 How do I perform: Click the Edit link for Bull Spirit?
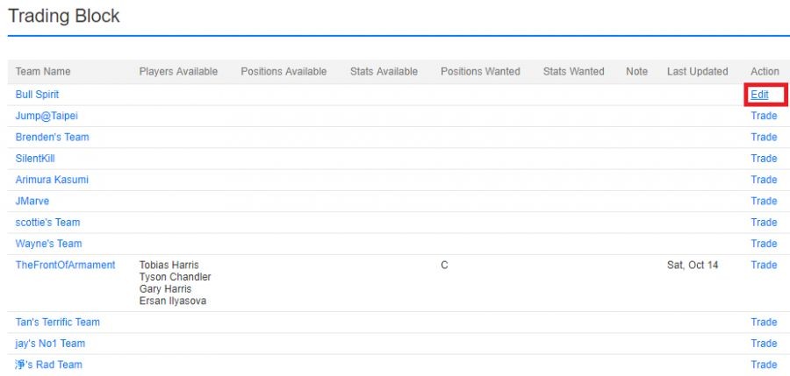759,95
